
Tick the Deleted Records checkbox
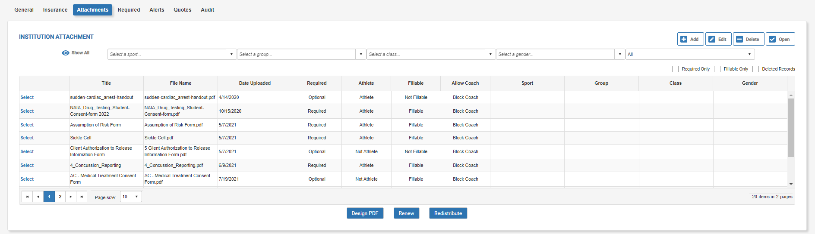click(755, 69)
